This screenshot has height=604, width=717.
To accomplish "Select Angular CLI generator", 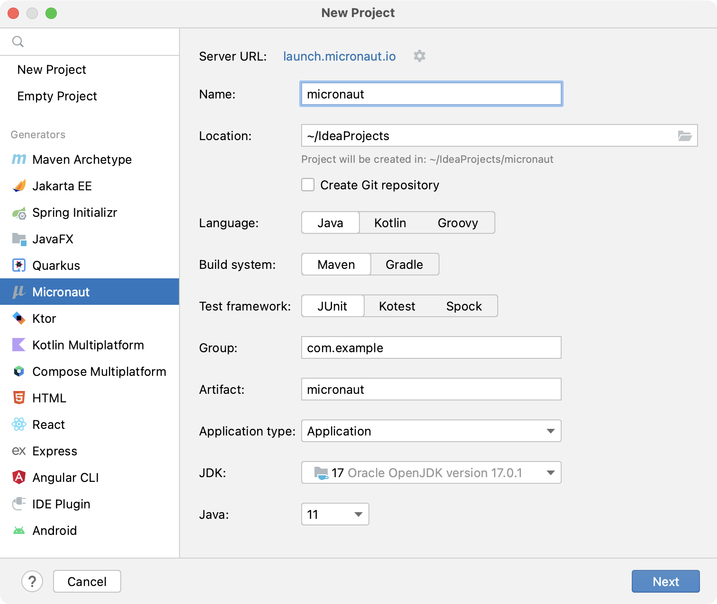I will [90, 478].
